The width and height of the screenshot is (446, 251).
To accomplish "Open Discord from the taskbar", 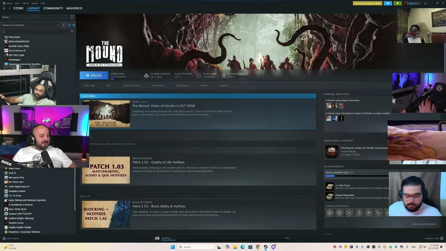I will click(x=274, y=247).
